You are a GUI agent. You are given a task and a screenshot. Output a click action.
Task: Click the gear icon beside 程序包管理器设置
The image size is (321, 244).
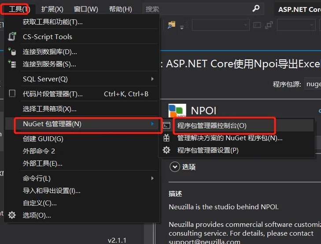click(166, 150)
